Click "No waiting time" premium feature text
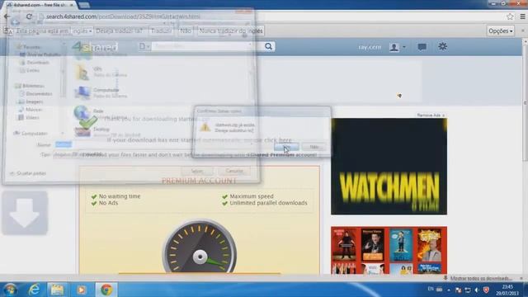Screen dimensions: 528x297 [120, 196]
